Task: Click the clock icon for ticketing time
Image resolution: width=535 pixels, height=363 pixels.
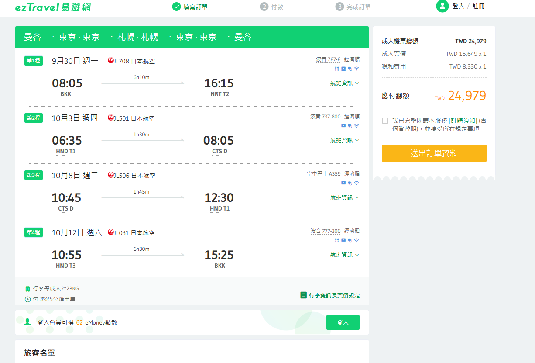Action: [x=27, y=299]
